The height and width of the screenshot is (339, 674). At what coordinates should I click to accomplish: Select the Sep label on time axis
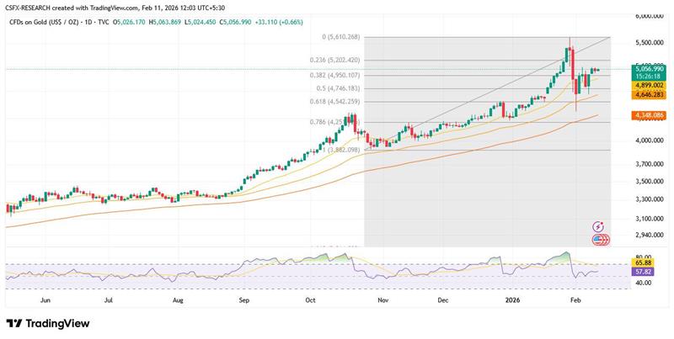pyautogui.click(x=244, y=299)
